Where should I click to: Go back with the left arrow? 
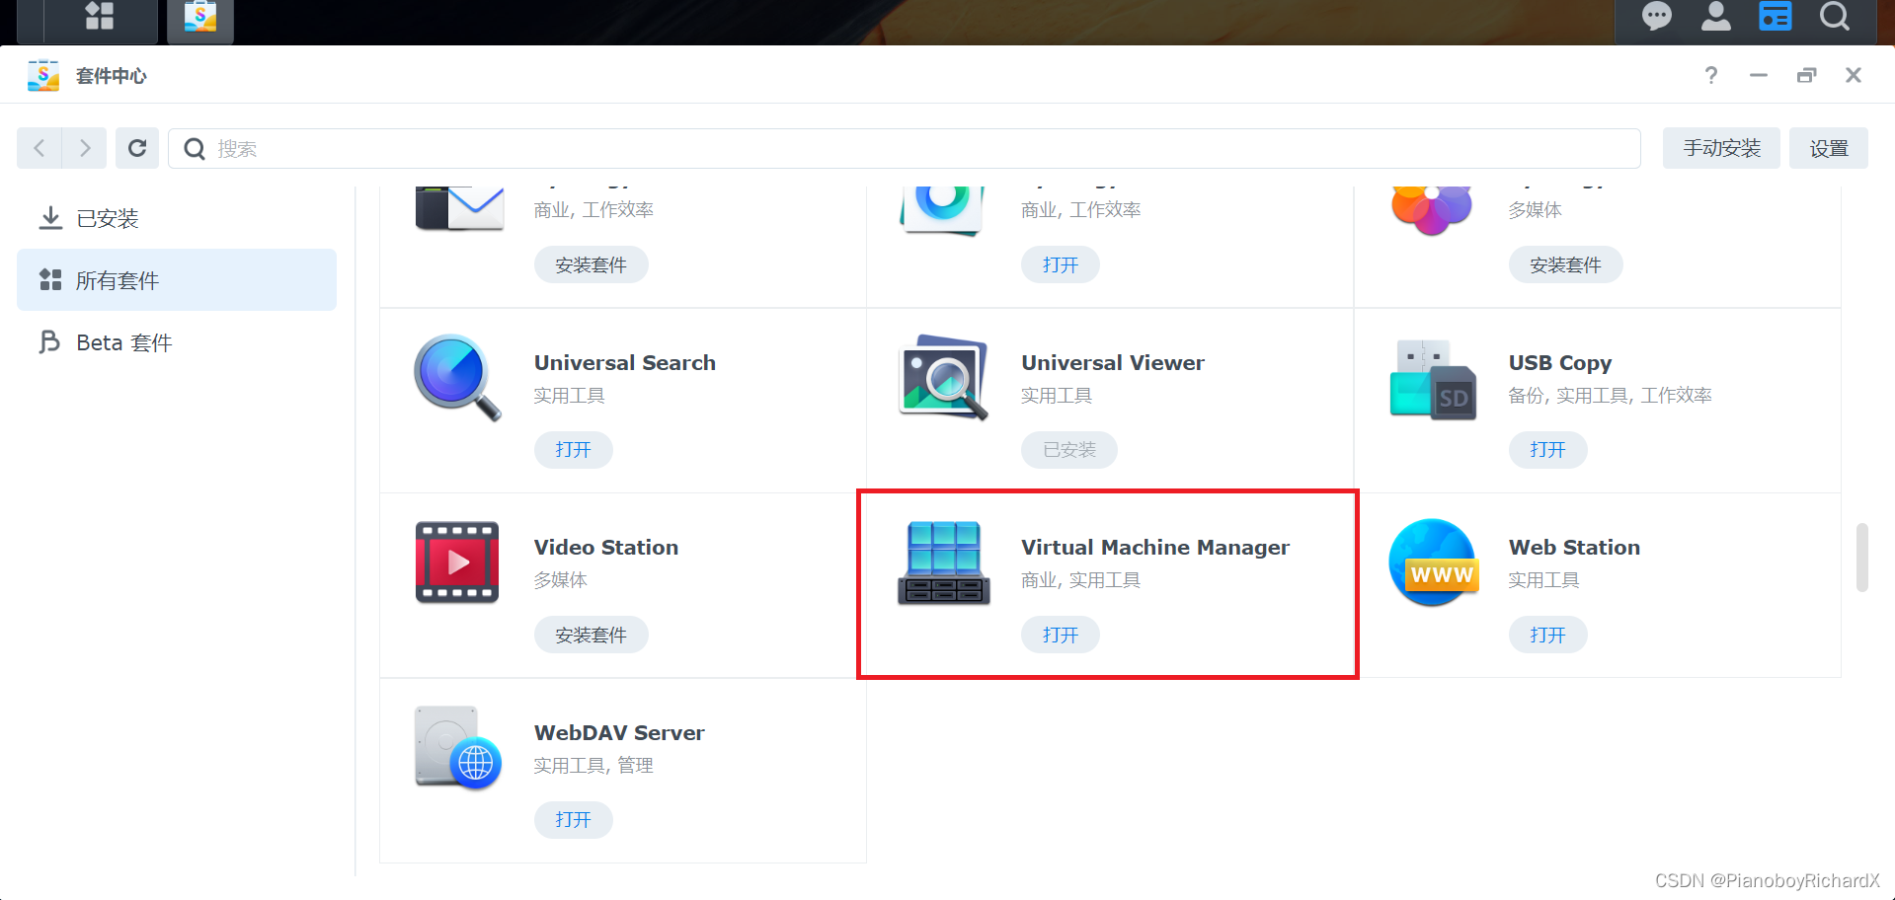[39, 148]
